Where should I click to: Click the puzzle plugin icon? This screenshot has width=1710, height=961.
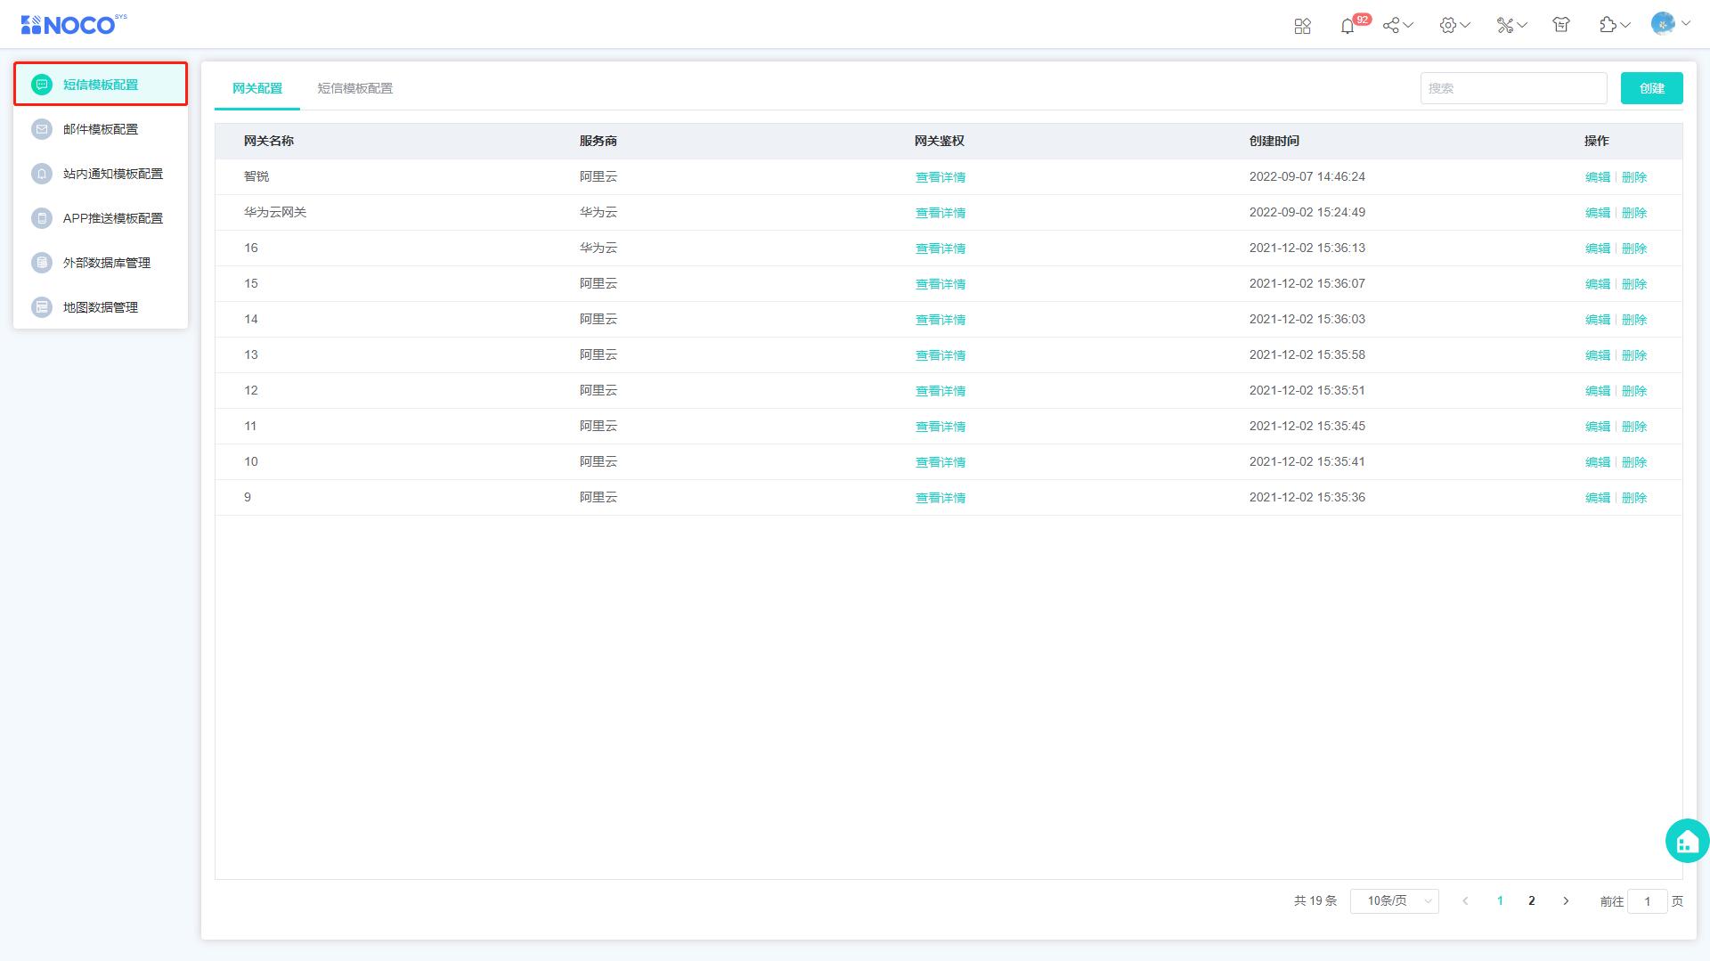click(1608, 25)
